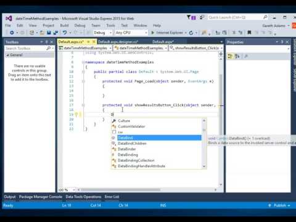Open the Test menu
The image size is (296, 222).
(124, 25)
